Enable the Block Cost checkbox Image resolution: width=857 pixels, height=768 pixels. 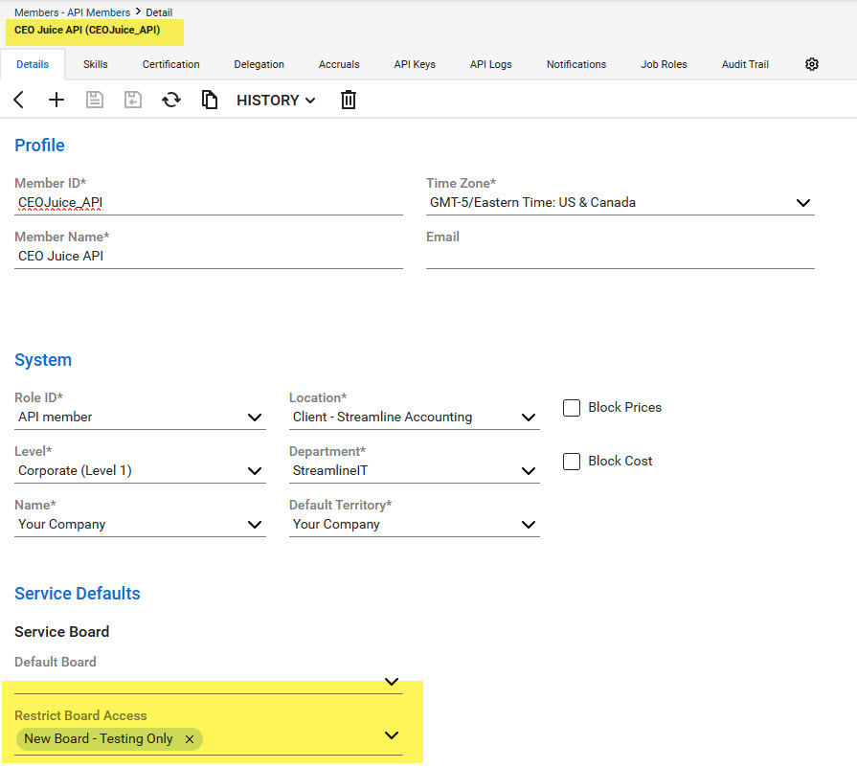571,462
